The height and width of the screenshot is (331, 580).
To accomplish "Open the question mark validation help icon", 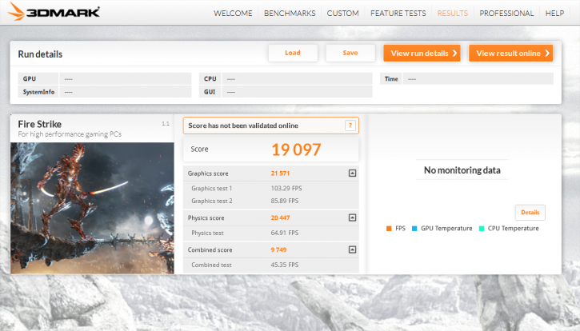I will (350, 126).
